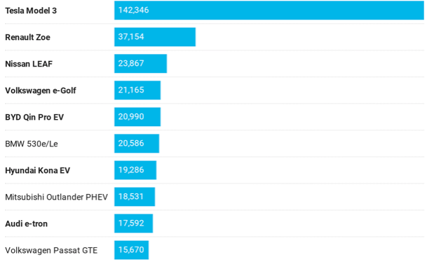Click the Hyundai Kona EV bar
The width and height of the screenshot is (427, 262).
(135, 170)
